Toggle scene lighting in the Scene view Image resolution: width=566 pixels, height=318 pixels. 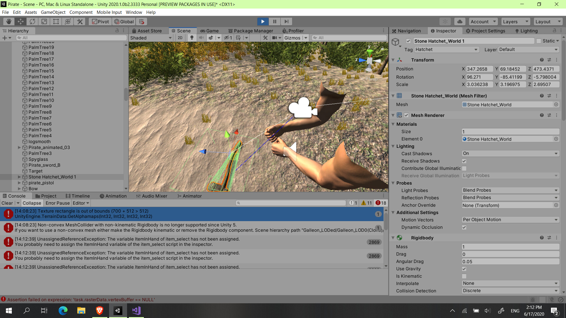pyautogui.click(x=192, y=38)
